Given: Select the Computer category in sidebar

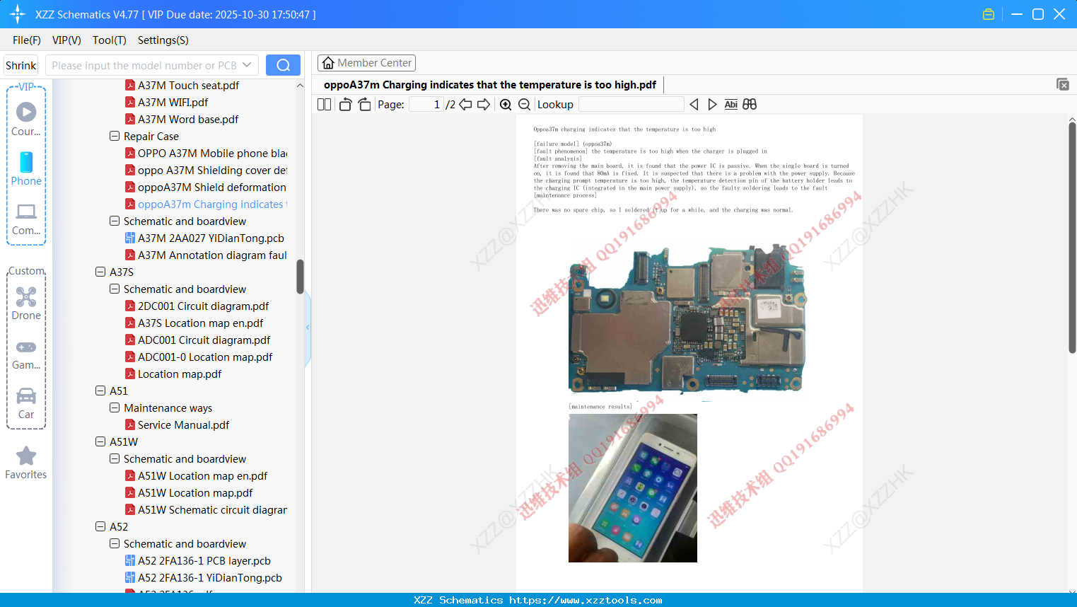Looking at the screenshot, I should pos(26,219).
